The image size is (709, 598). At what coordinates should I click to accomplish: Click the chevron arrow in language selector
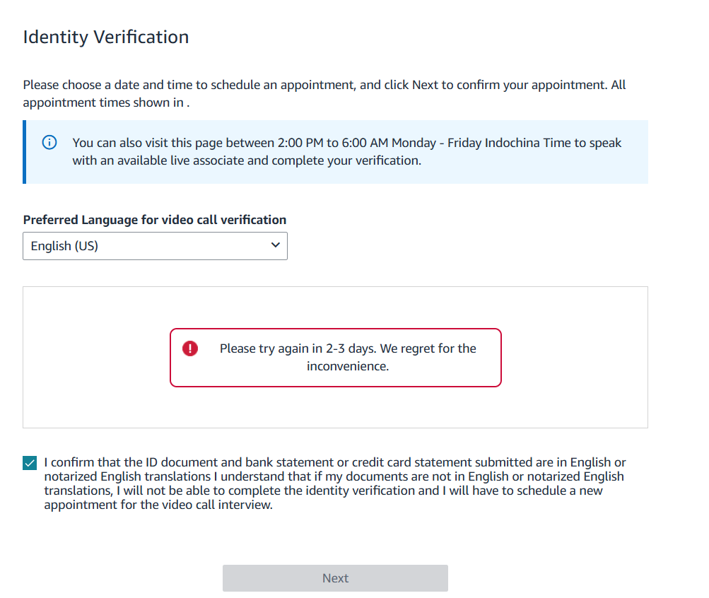pos(276,245)
